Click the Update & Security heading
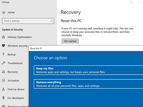 (x=12, y=30)
